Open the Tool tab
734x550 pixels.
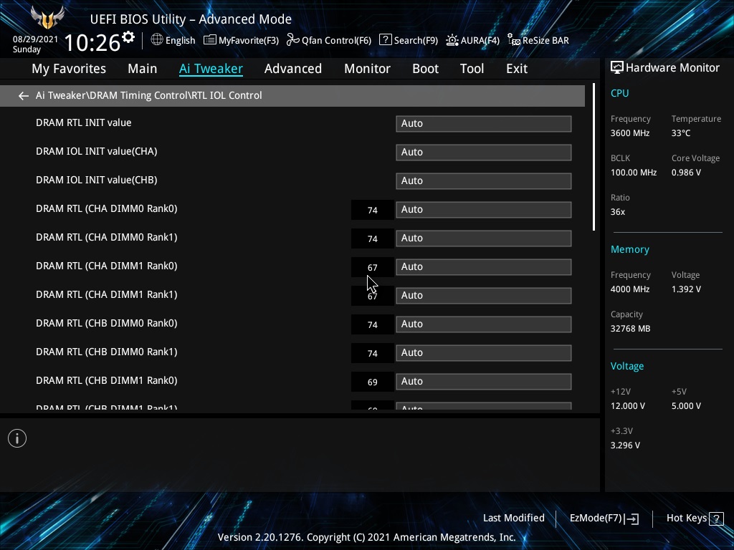click(x=472, y=69)
